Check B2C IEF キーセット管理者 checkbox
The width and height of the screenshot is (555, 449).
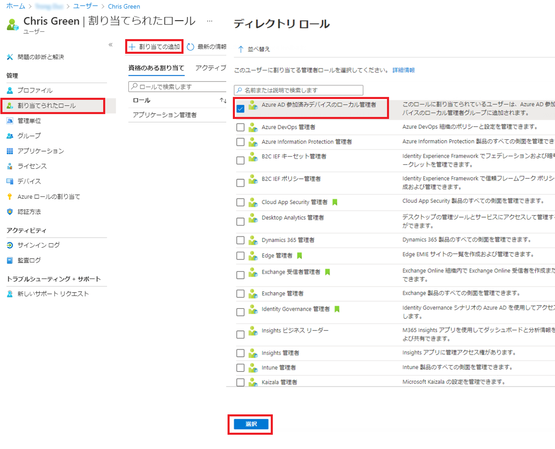pos(241,161)
